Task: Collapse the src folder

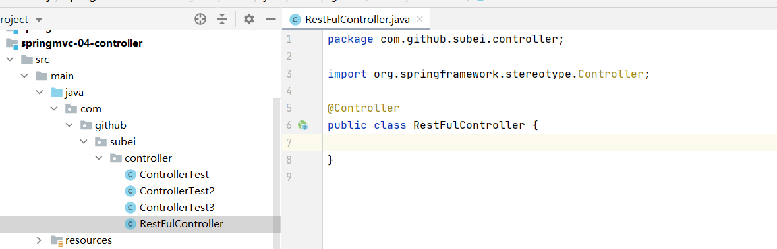Action: pyautogui.click(x=9, y=60)
